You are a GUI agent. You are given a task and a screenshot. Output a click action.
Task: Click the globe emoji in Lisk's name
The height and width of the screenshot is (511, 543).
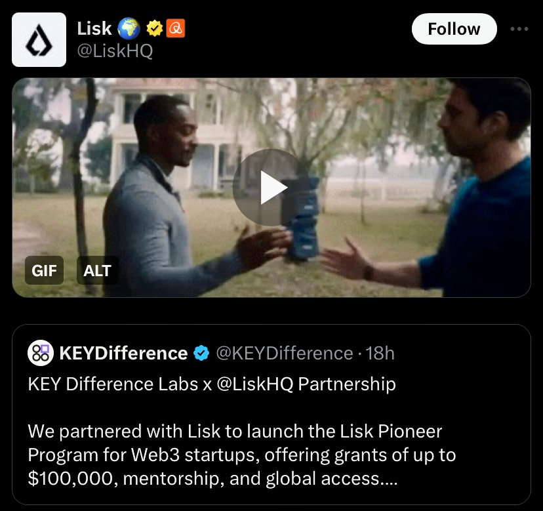point(129,28)
